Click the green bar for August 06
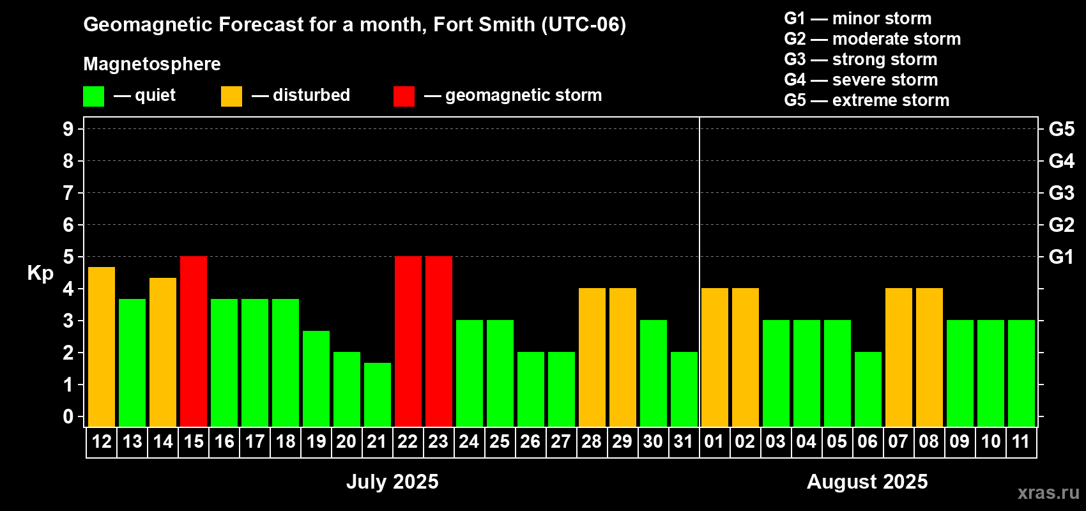The height and width of the screenshot is (511, 1086). click(868, 390)
